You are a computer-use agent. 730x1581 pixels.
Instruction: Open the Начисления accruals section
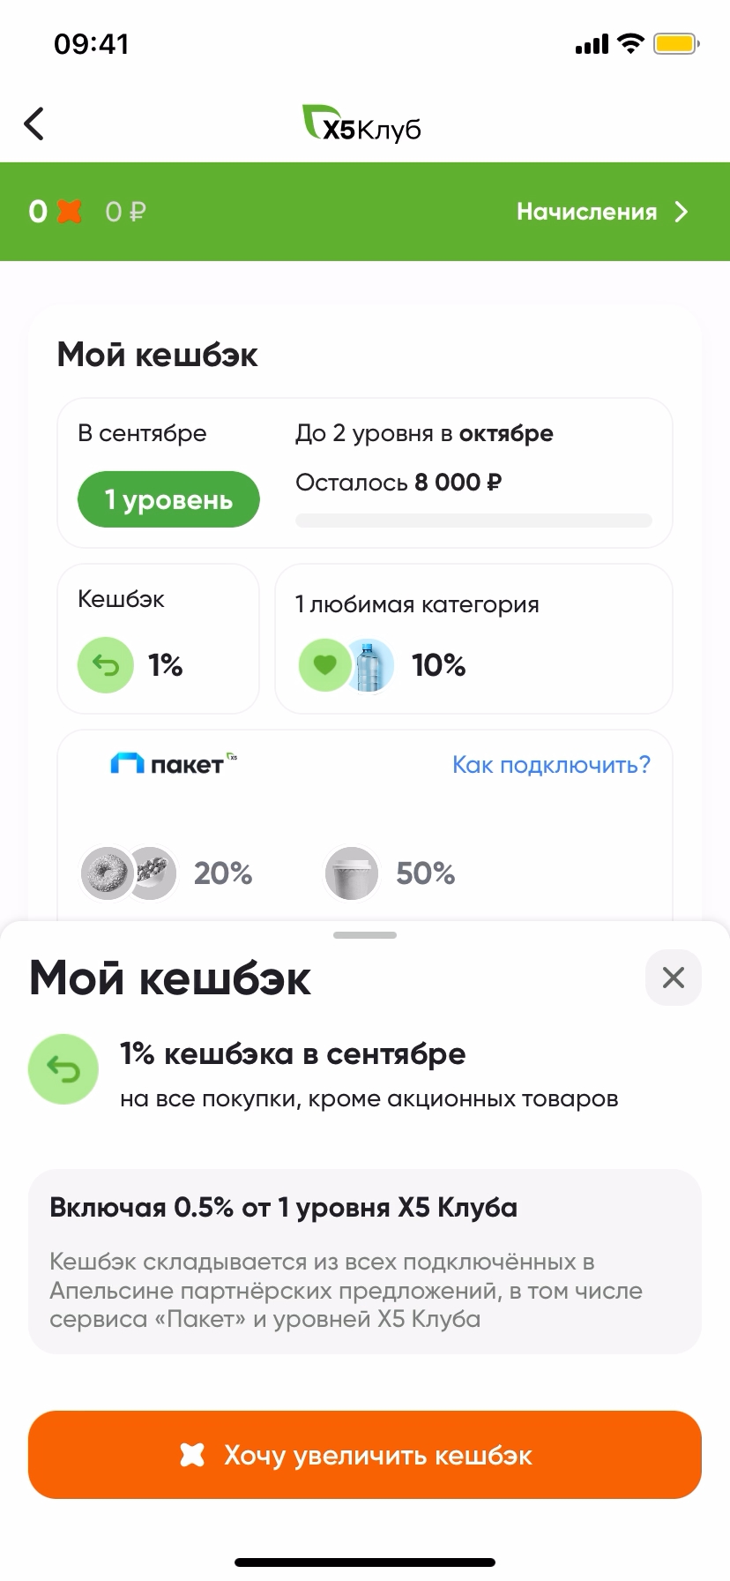587,212
